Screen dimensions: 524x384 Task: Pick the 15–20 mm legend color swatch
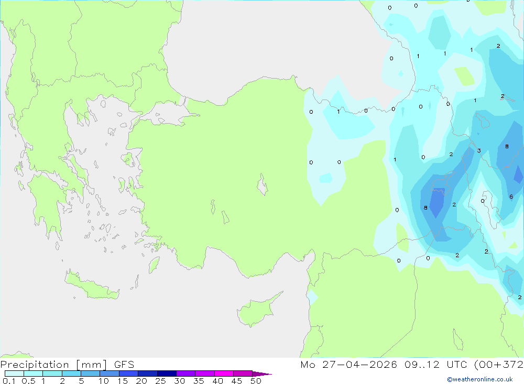pyautogui.click(x=128, y=374)
